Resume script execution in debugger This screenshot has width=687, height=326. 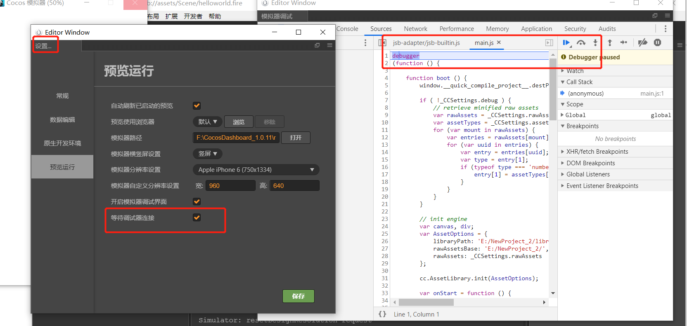[x=566, y=42]
